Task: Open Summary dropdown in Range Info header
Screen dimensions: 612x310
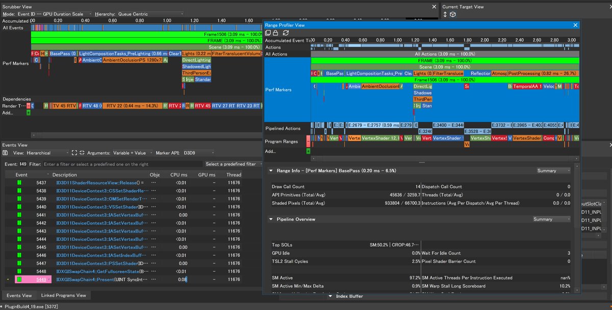Action: point(554,171)
